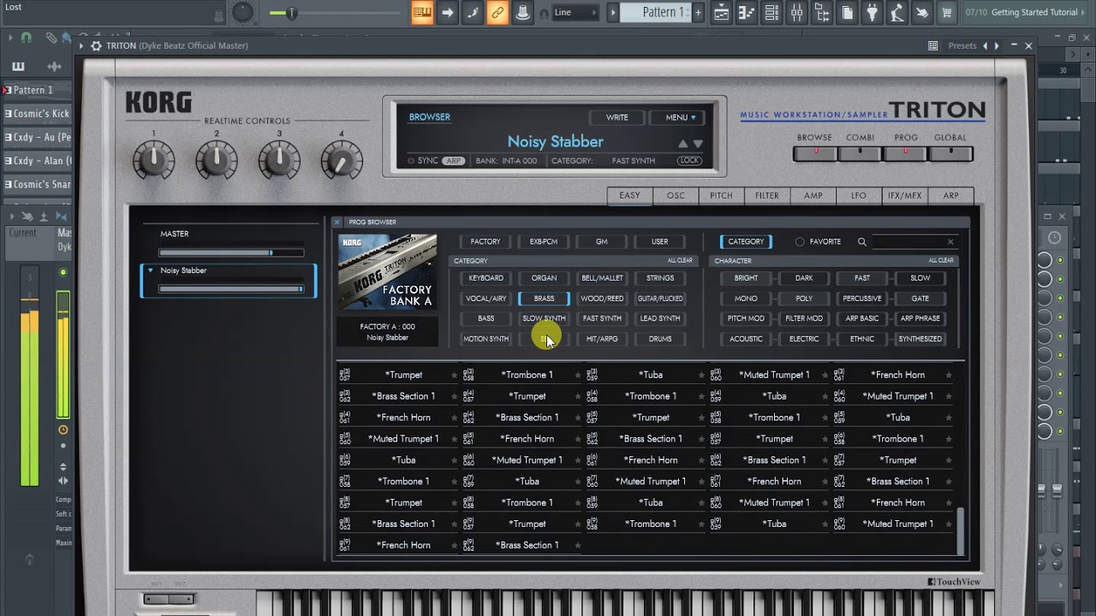Select the FAVORITE radio button
This screenshot has height=616, width=1096.
[800, 242]
